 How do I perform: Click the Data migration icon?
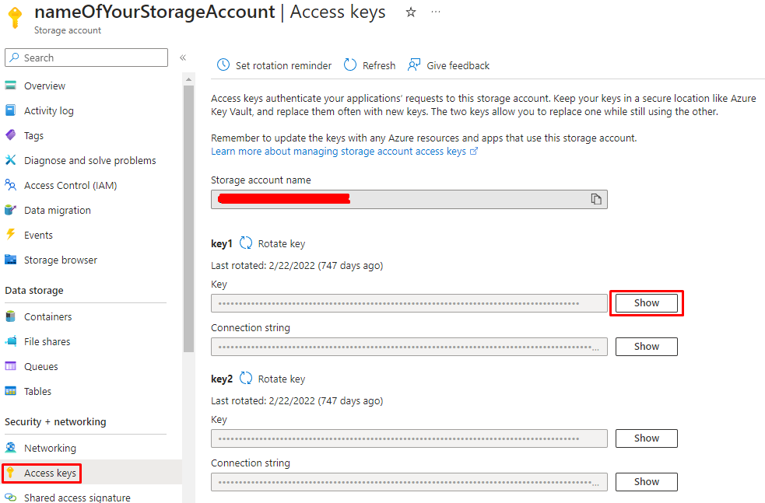coord(11,210)
